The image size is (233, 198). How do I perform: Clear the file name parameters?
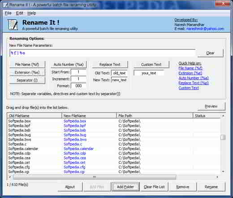(x=210, y=53)
